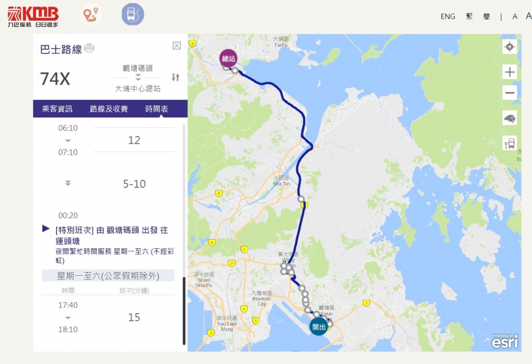Show nearby bus stops on the map
This screenshot has height=364, width=532.
click(510, 143)
